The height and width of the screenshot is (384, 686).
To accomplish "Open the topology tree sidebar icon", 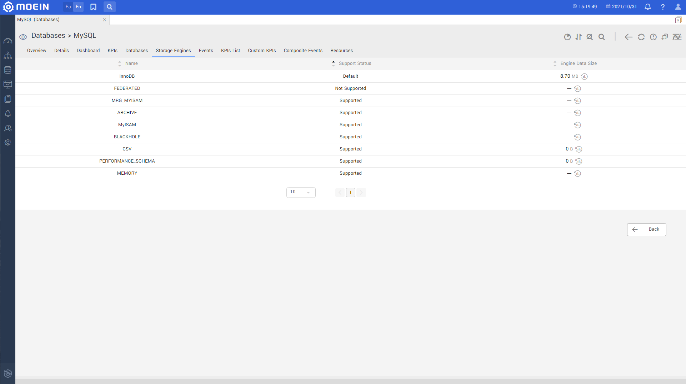I will click(8, 56).
